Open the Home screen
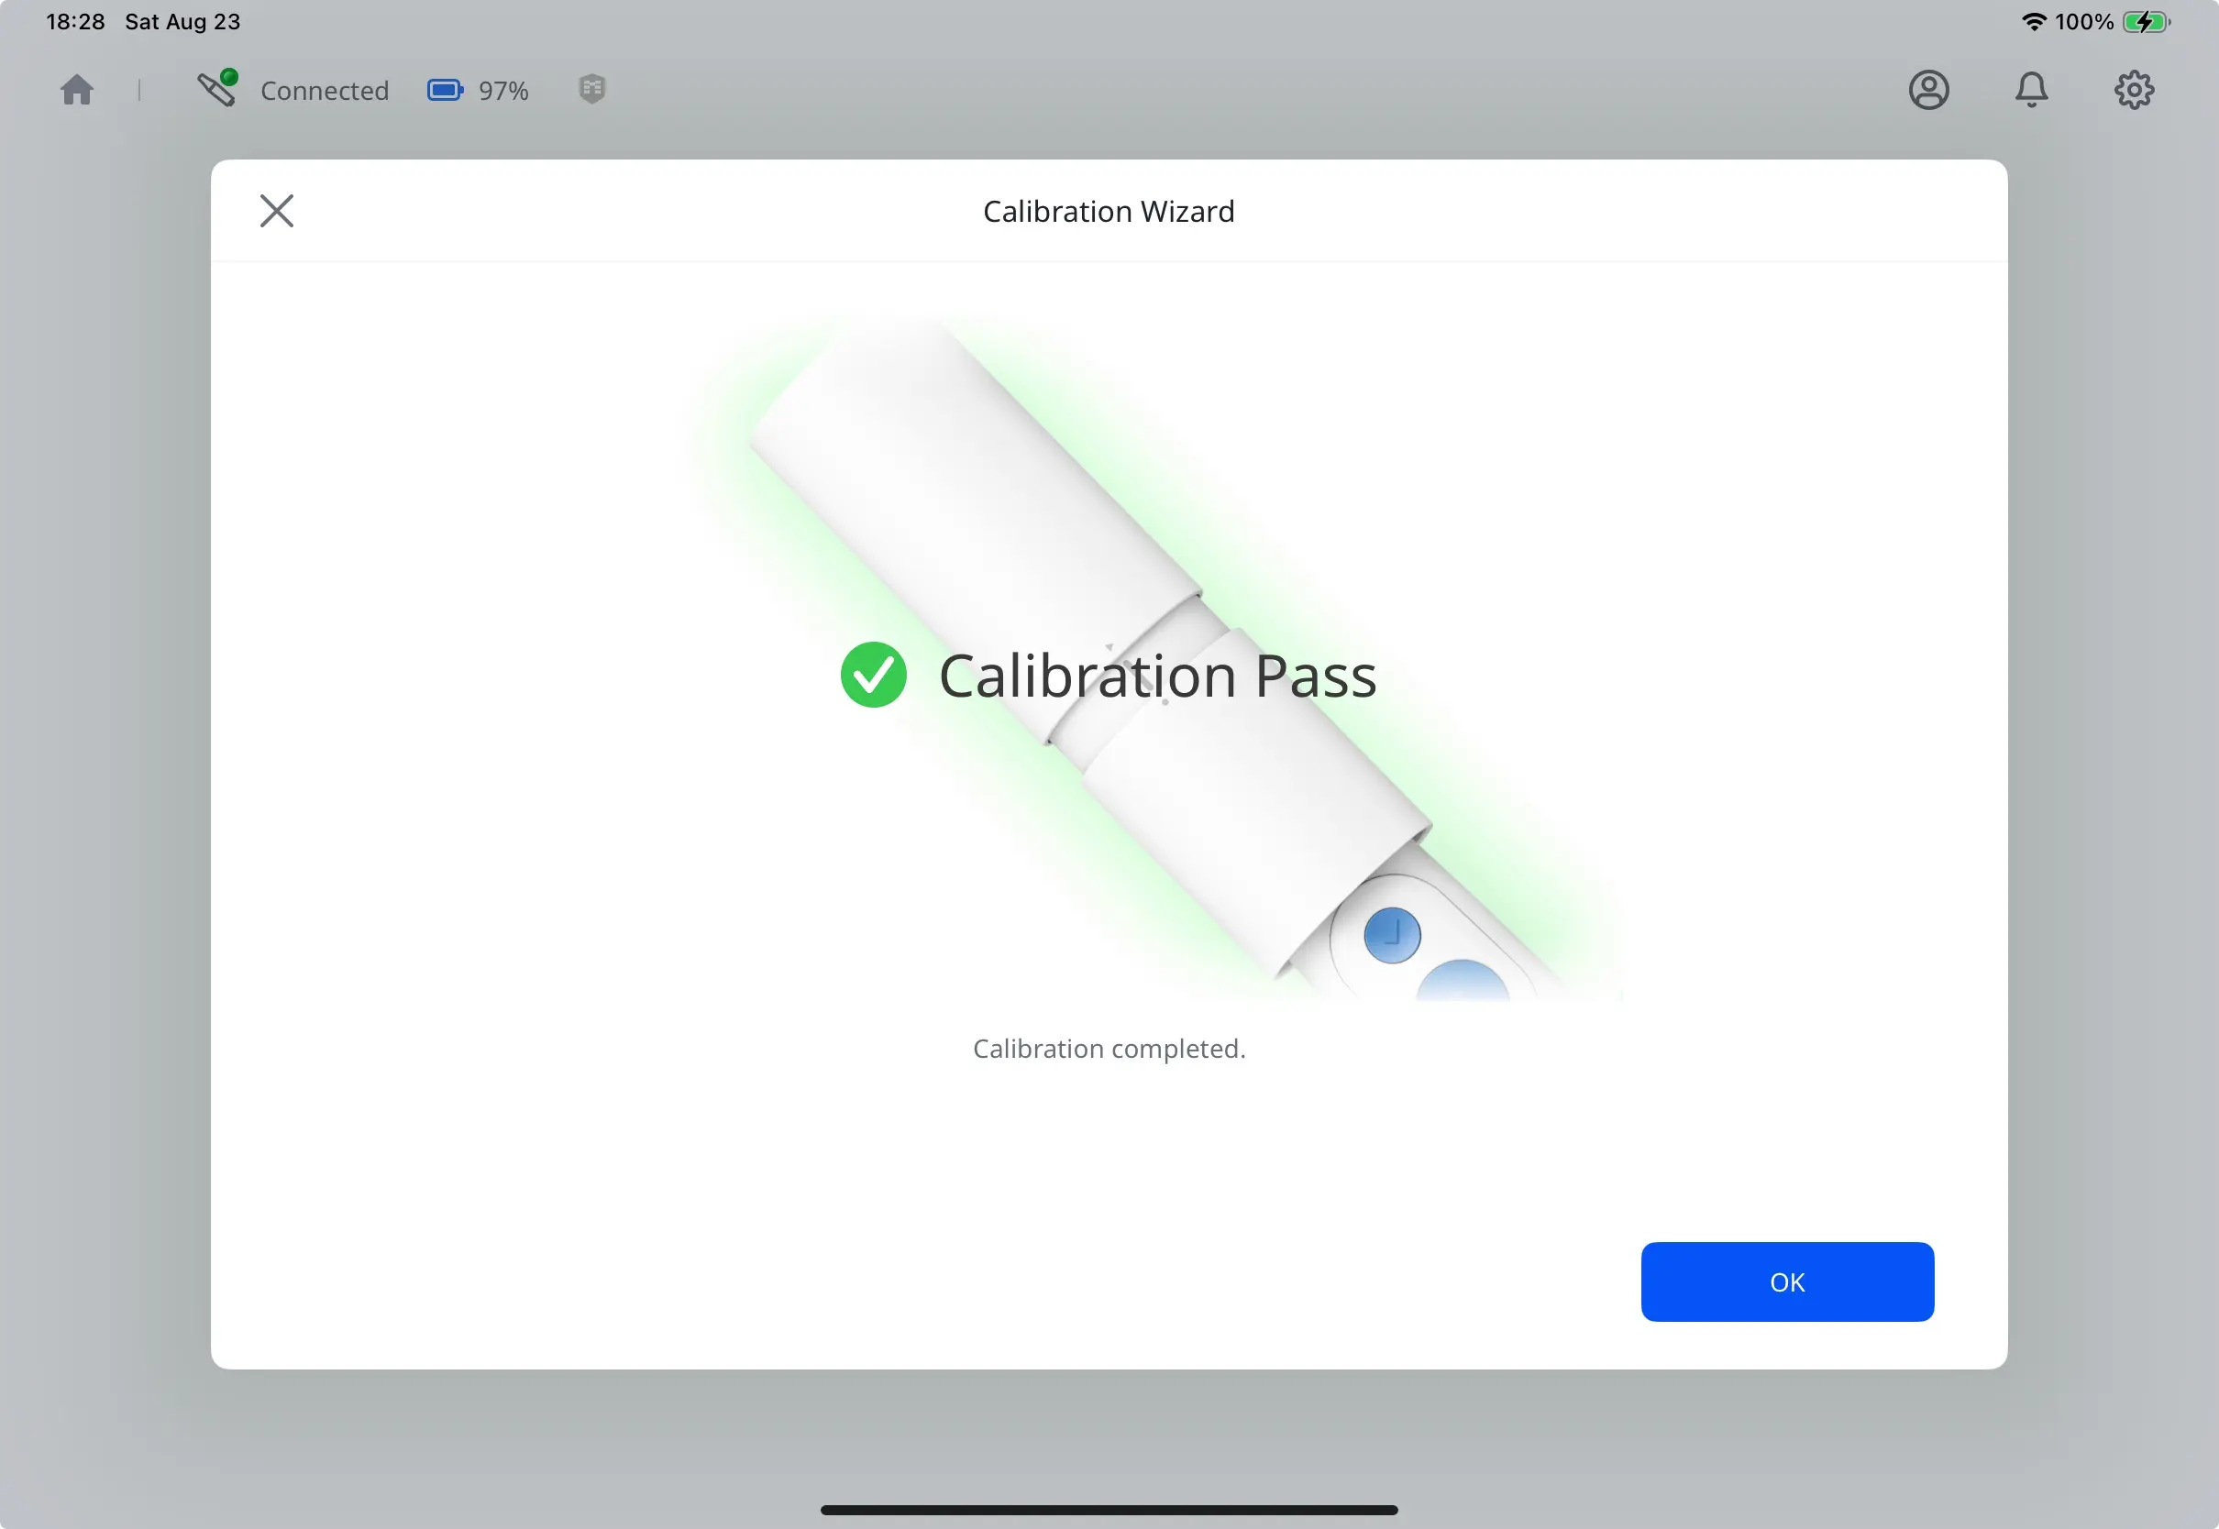The image size is (2219, 1529). pos(77,89)
